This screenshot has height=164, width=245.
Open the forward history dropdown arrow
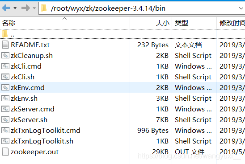34,8
